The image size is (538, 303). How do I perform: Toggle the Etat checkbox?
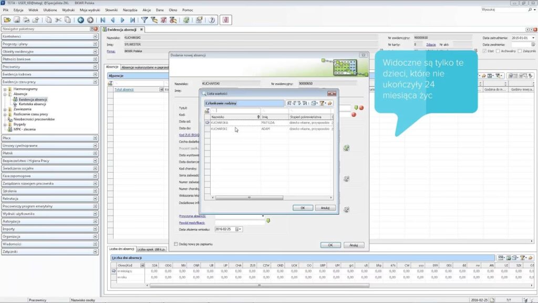484,51
